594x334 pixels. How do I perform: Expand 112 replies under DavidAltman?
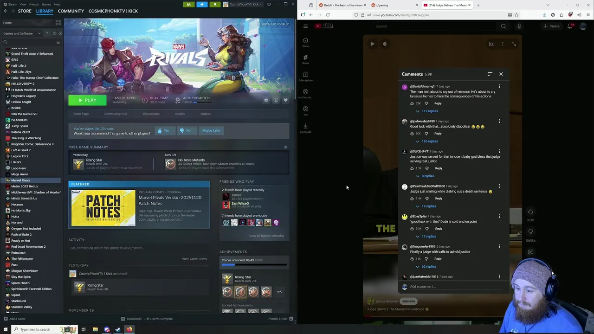coord(427,111)
